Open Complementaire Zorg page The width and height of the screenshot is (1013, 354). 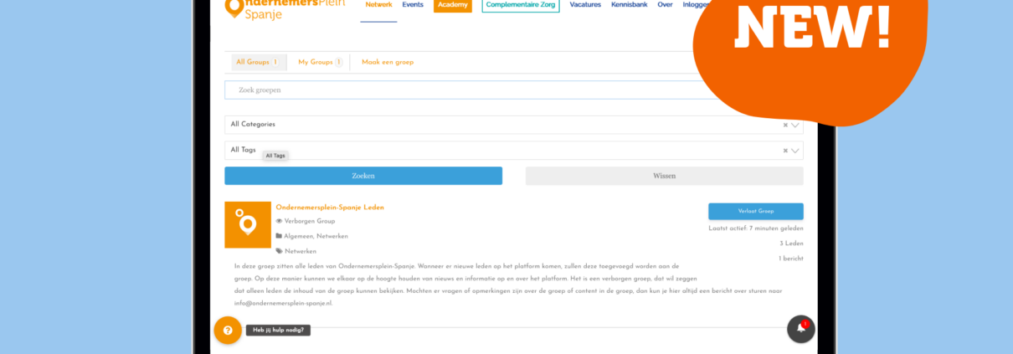[x=521, y=5]
